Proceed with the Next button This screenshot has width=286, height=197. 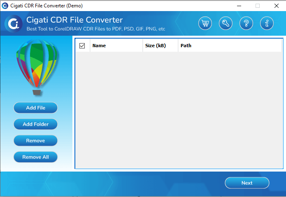pos(247,183)
